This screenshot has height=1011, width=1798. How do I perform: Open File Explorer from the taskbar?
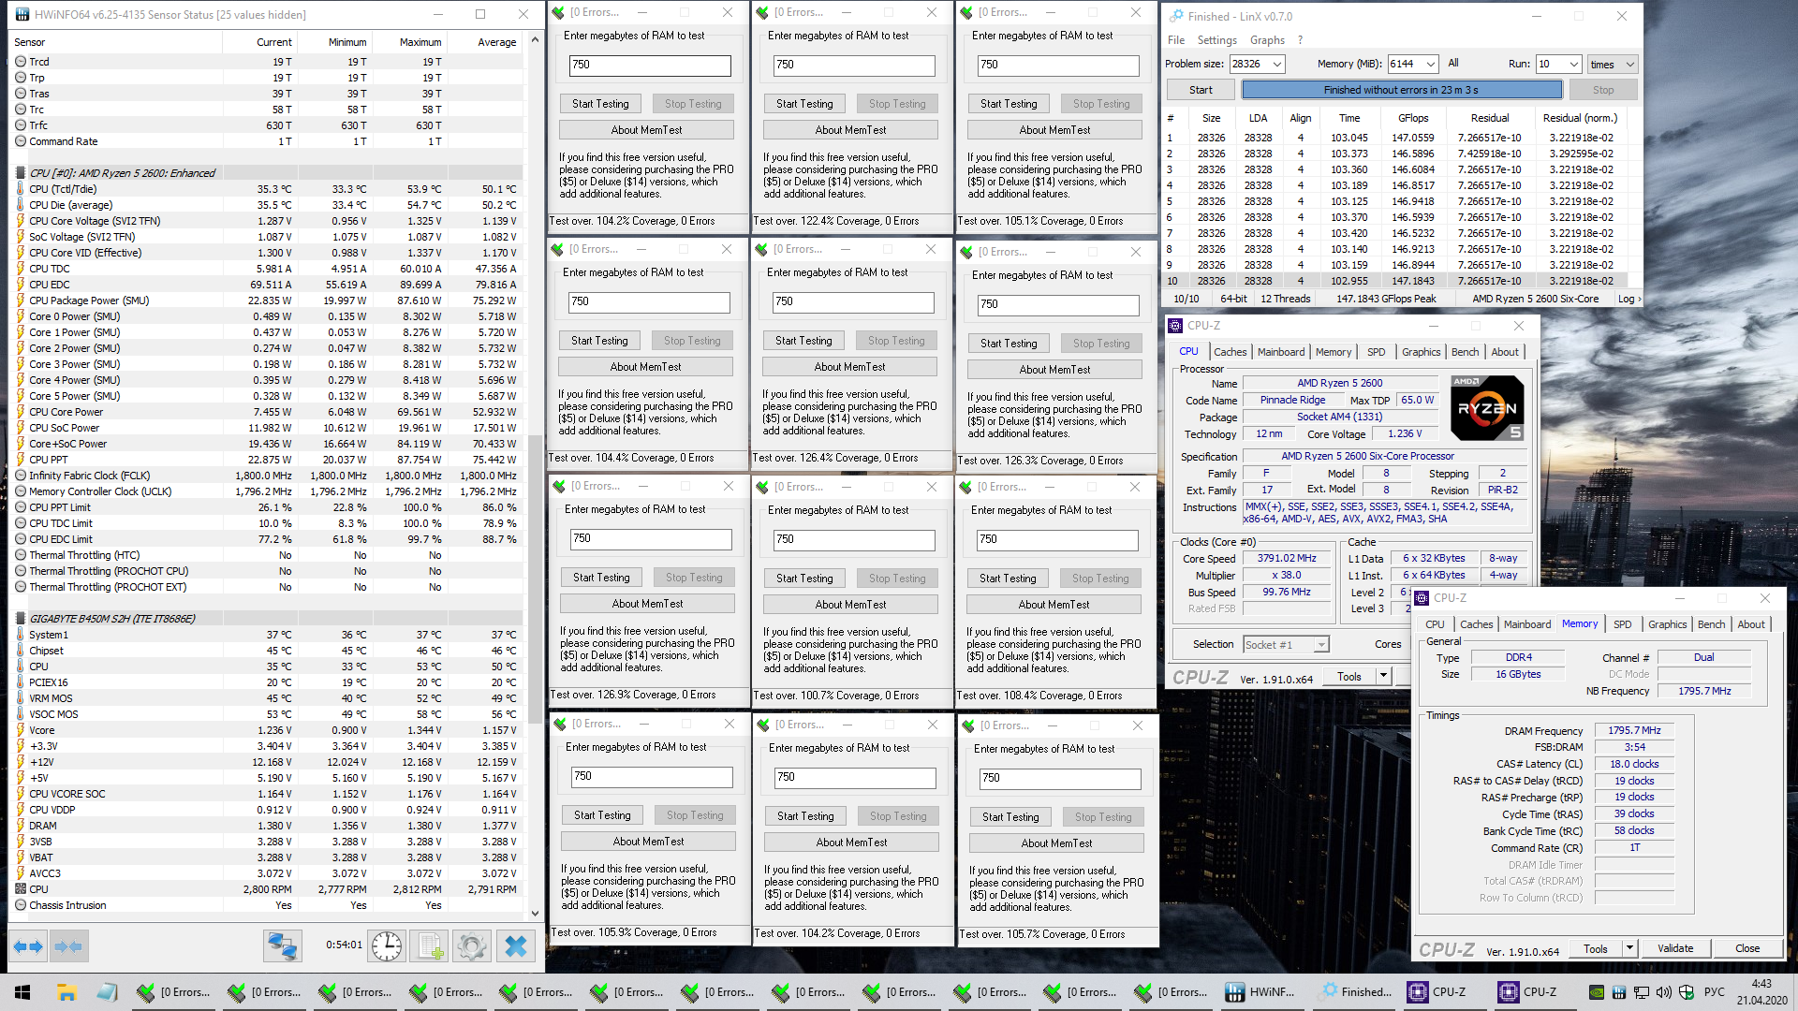click(66, 992)
